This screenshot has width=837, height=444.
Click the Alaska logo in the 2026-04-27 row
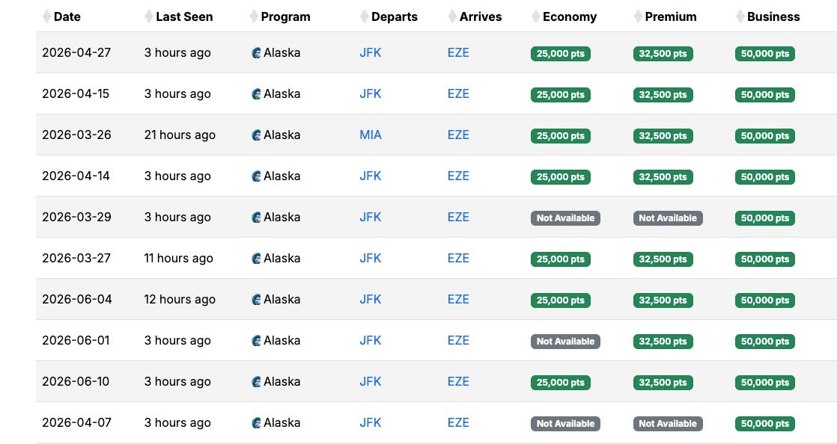pos(257,53)
